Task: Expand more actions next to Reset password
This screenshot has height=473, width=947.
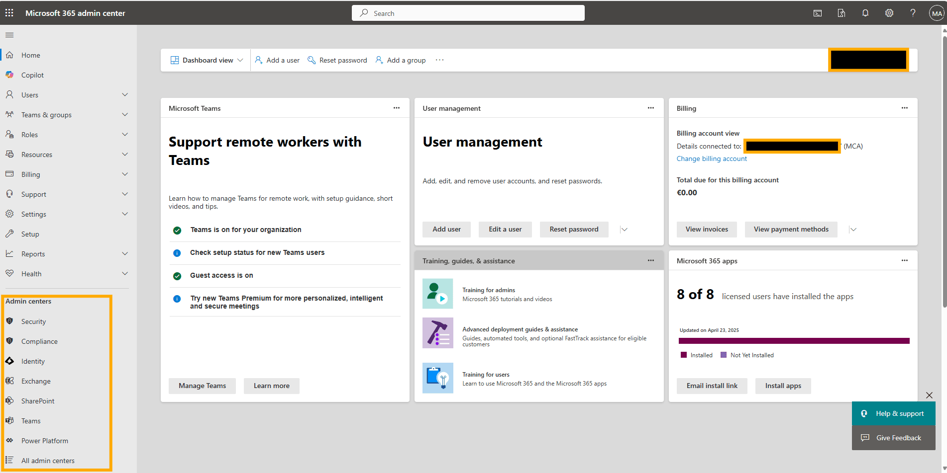Action: 624,229
